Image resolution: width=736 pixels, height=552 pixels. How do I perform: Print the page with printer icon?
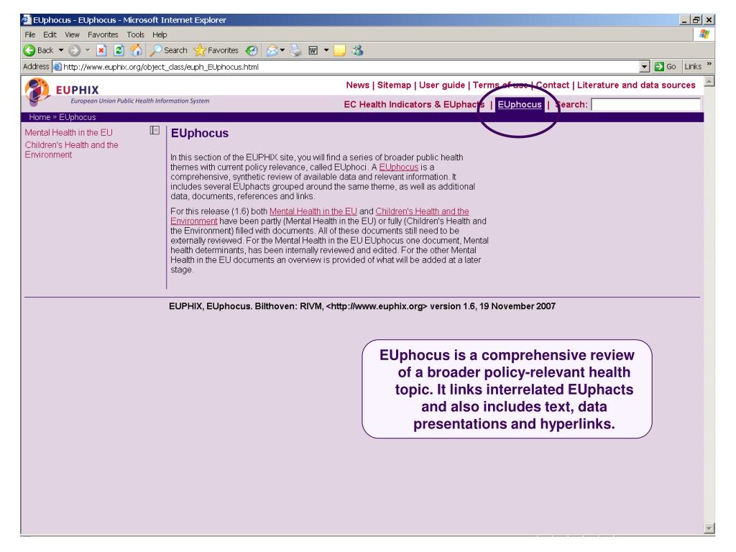pyautogui.click(x=295, y=50)
